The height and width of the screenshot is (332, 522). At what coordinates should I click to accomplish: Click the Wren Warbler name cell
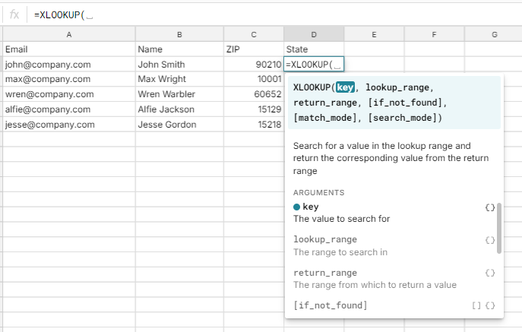pos(179,94)
